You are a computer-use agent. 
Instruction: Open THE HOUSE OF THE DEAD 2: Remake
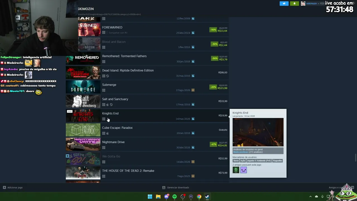coord(128,171)
